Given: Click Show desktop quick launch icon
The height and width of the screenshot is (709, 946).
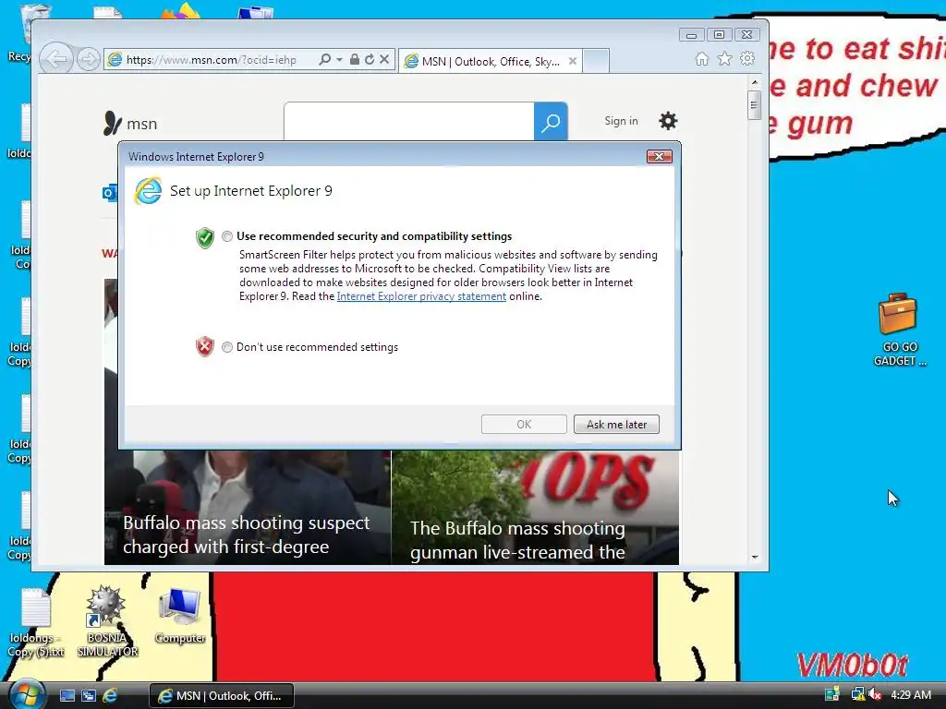Looking at the screenshot, I should tap(67, 696).
